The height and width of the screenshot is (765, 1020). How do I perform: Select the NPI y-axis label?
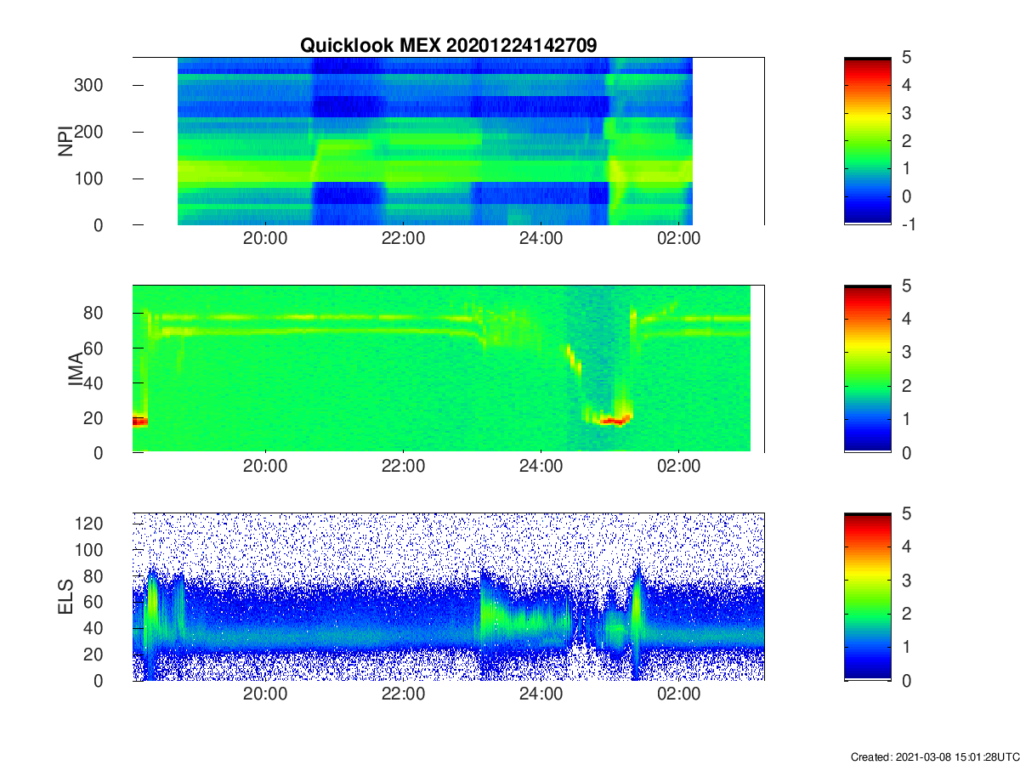tap(65, 141)
